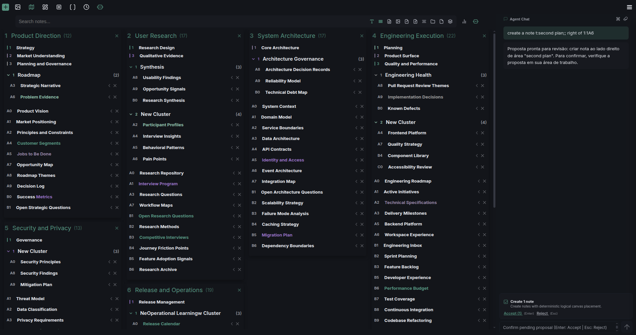Toggle the agent robot icon in top toolbar
The image size is (636, 335).
coord(100,7)
